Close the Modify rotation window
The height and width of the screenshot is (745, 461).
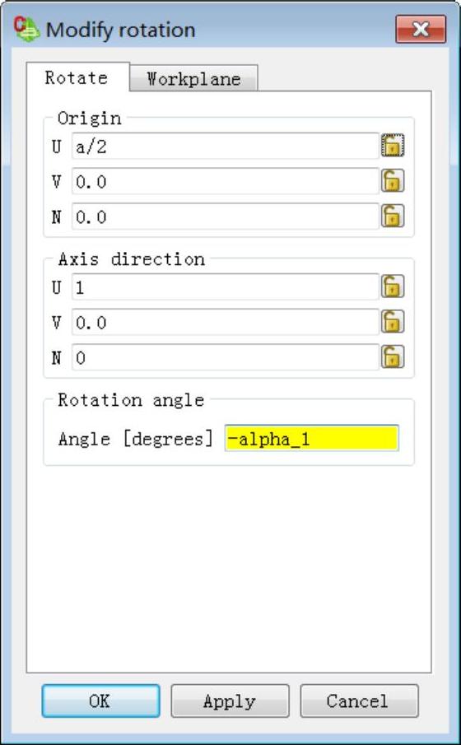(421, 29)
